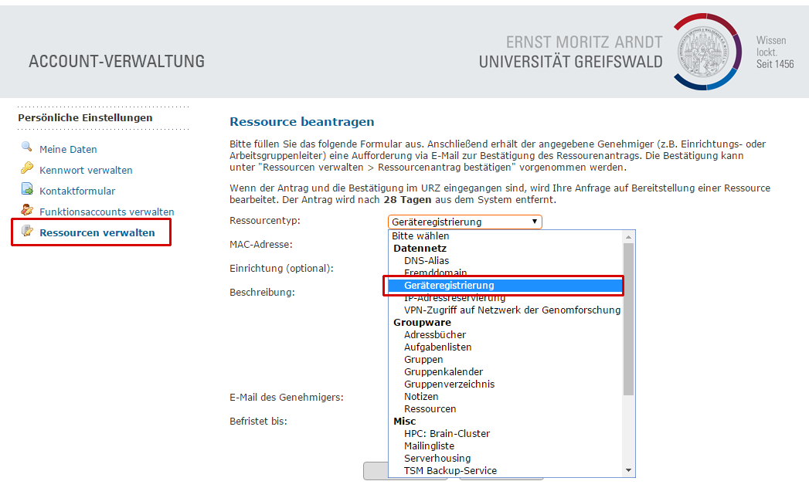Click the dropdown list scrollbar up arrow
This screenshot has height=498, width=809.
[629, 236]
